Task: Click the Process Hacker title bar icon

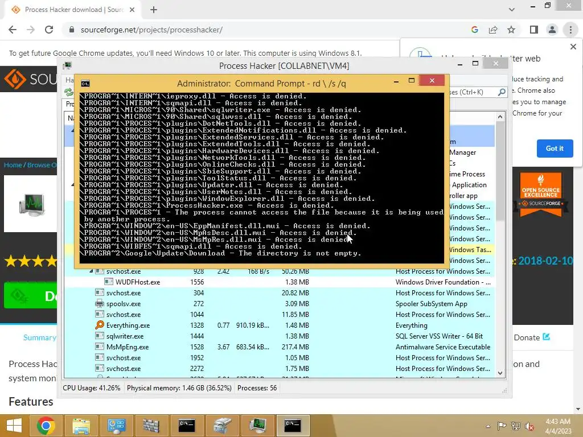Action: coord(67,66)
